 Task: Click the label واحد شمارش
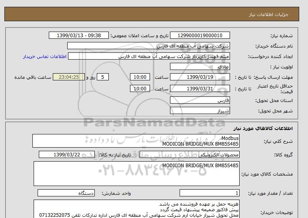click(x=116, y=194)
